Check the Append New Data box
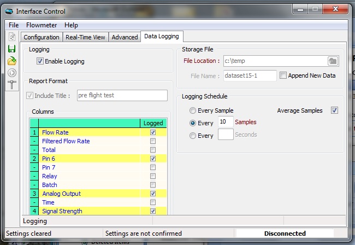The image size is (355, 245). (283, 75)
